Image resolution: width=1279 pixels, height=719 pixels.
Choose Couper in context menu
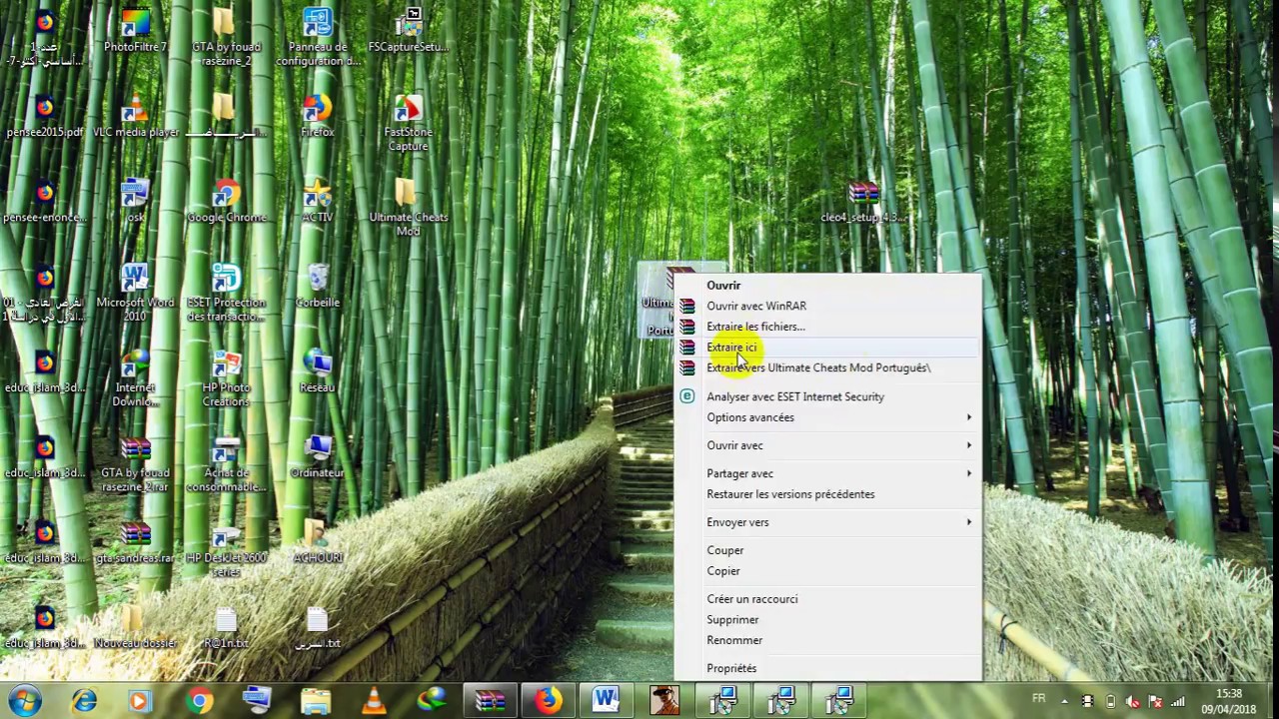(827, 550)
